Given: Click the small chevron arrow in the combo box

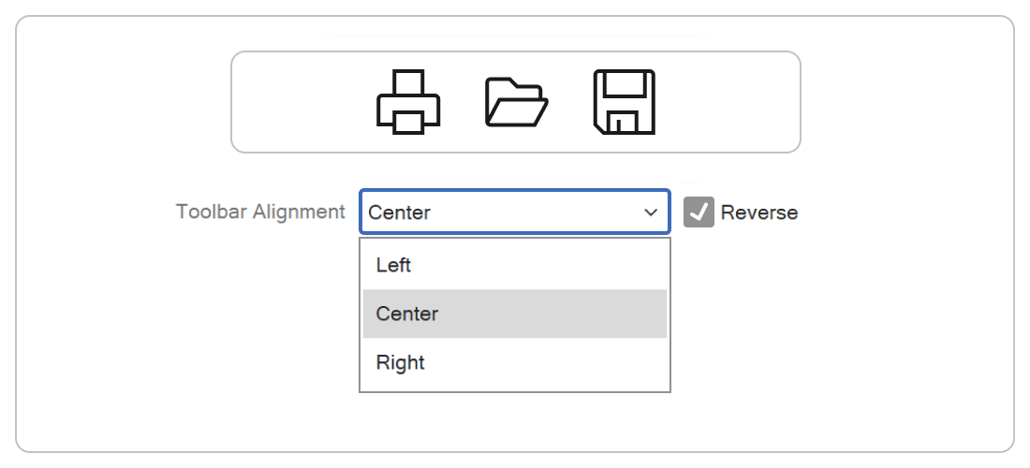Looking at the screenshot, I should 651,212.
